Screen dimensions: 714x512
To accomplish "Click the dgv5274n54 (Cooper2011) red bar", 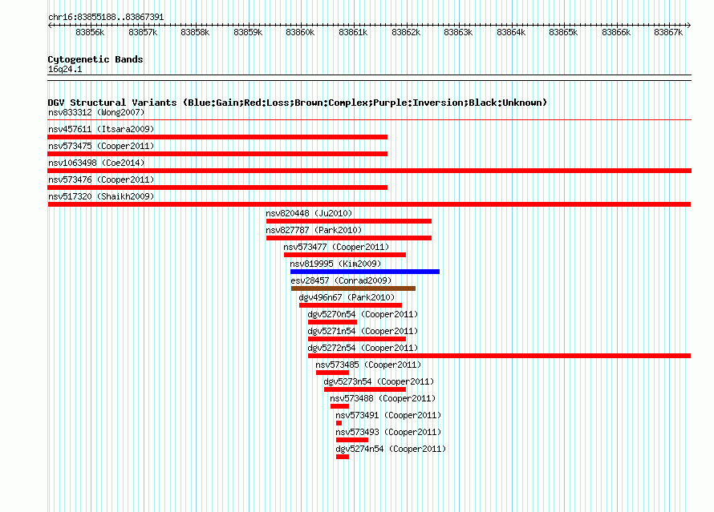I will (343, 457).
